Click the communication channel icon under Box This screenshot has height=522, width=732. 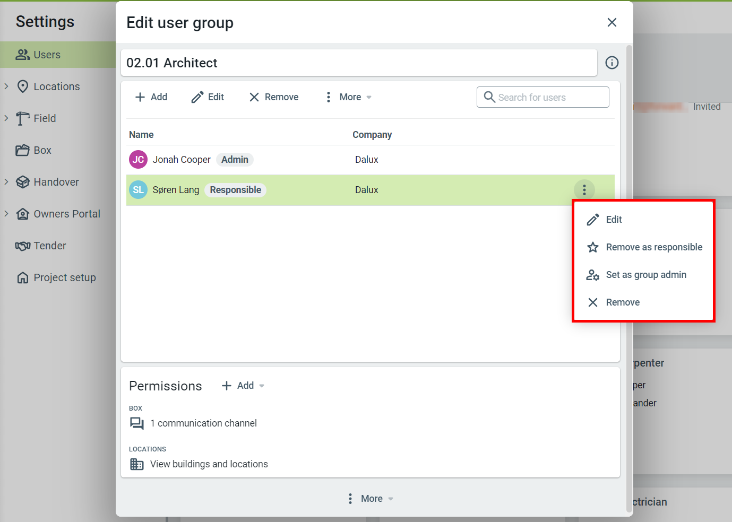coord(137,423)
